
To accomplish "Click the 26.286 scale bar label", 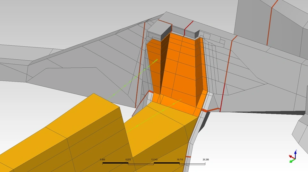I will pyautogui.click(x=205, y=159).
